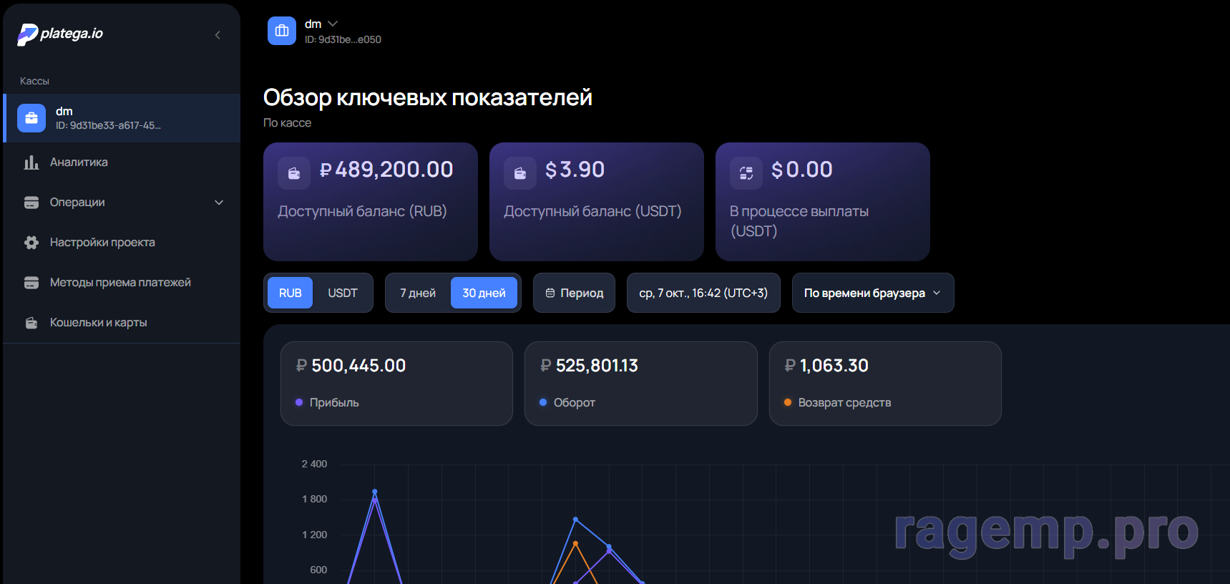
Task: Click the date label ср, 7 окт., 16:42
Action: (x=703, y=293)
